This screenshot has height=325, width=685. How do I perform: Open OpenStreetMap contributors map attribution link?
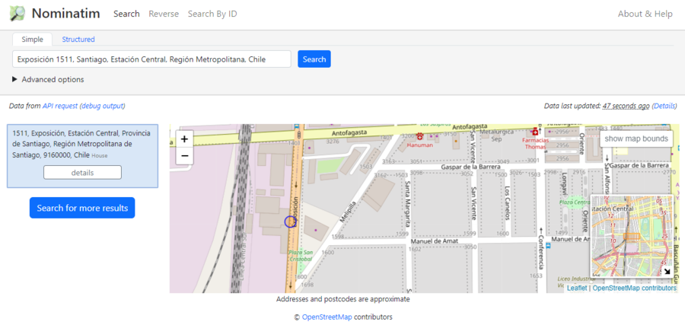[x=634, y=288]
